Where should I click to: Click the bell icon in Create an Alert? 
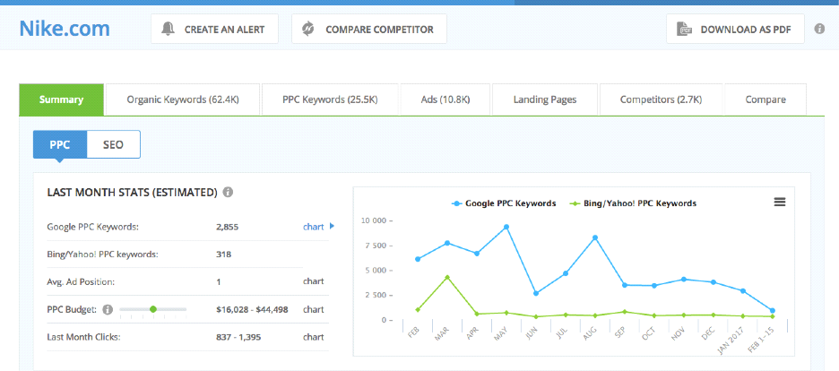[x=168, y=29]
